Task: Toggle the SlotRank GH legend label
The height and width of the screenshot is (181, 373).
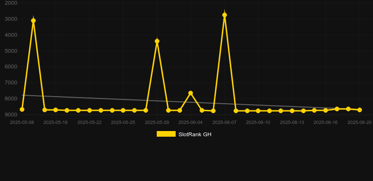Action: point(195,134)
